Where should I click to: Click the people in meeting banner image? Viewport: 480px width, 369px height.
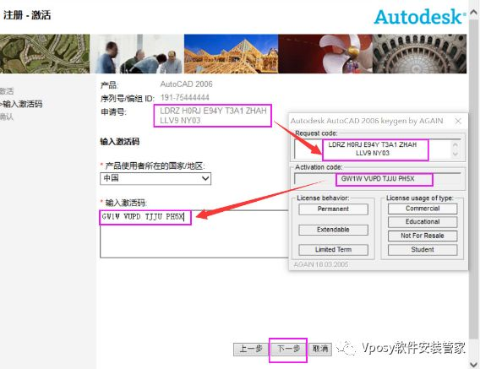(x=138, y=53)
